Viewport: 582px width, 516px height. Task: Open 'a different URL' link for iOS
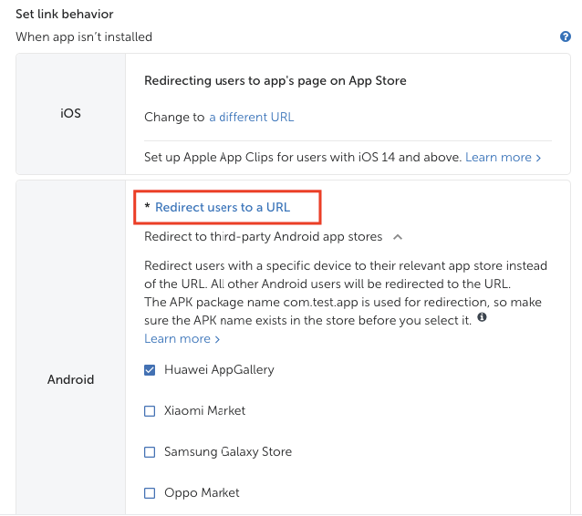coord(251,118)
